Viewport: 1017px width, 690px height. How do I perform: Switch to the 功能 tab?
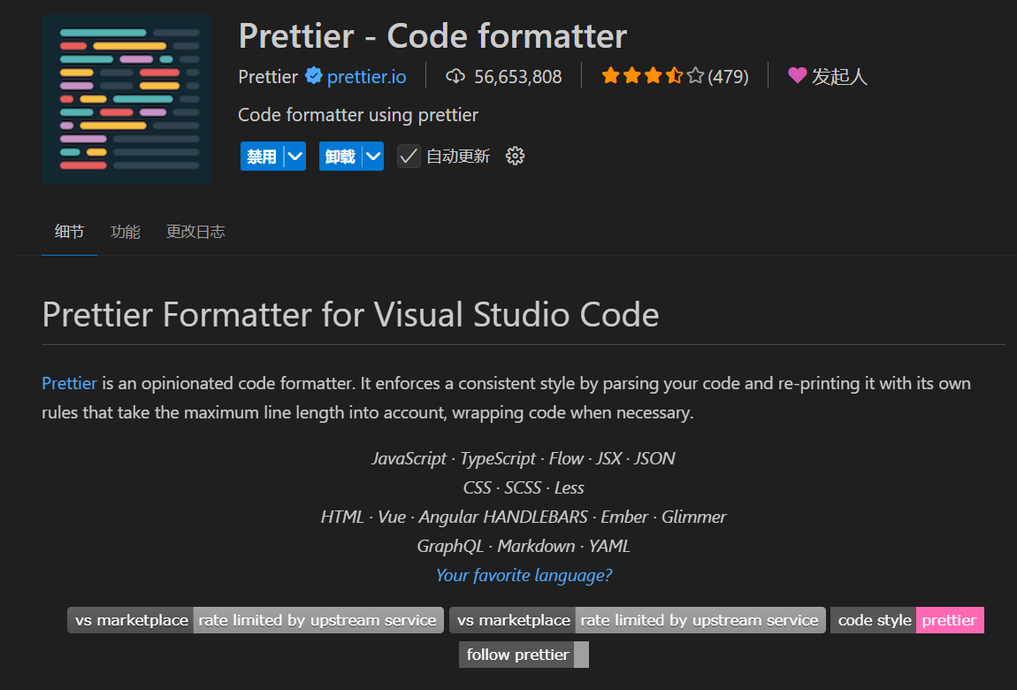click(x=125, y=231)
